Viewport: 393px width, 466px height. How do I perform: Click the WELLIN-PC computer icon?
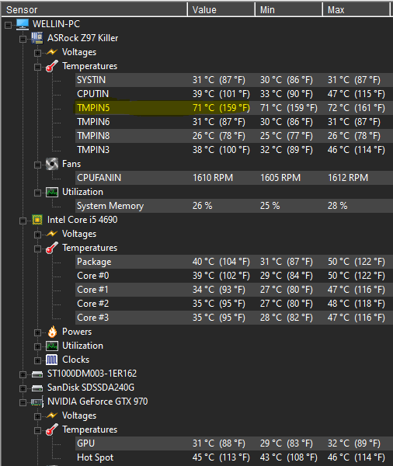23,24
